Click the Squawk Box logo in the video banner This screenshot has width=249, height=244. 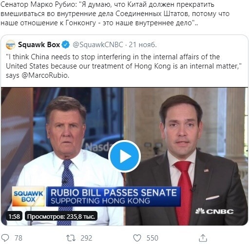pos(29,196)
